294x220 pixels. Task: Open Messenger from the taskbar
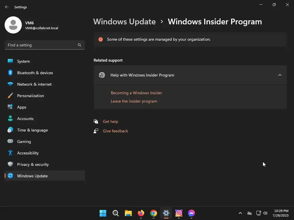pyautogui.click(x=192, y=213)
